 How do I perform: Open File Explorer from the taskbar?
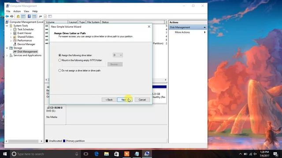[x=107, y=154]
